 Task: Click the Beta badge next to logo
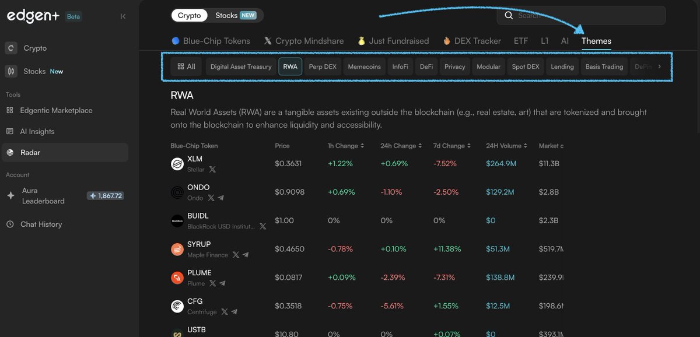[73, 16]
